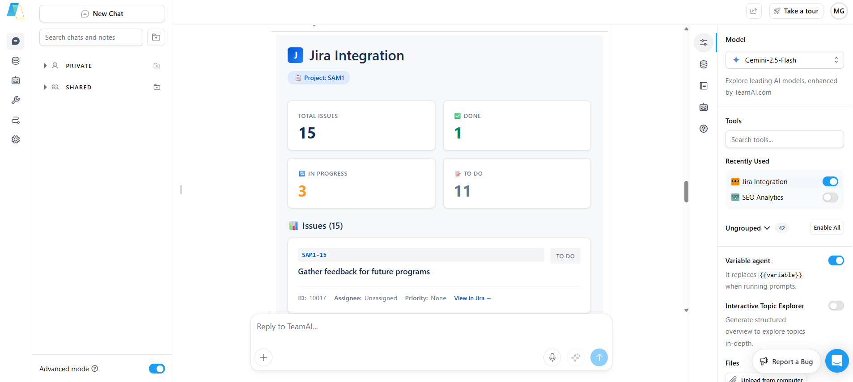Viewport: 853px width, 382px height.
Task: Open the chats icon in left rail
Action: pyautogui.click(x=16, y=41)
